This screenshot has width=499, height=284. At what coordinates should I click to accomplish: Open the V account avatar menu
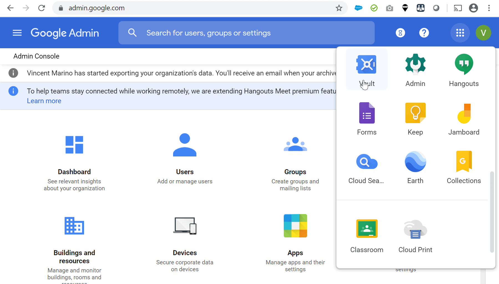pyautogui.click(x=483, y=33)
